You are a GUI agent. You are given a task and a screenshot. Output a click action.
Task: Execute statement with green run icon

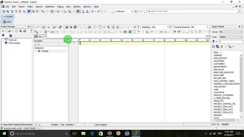click(x=37, y=32)
